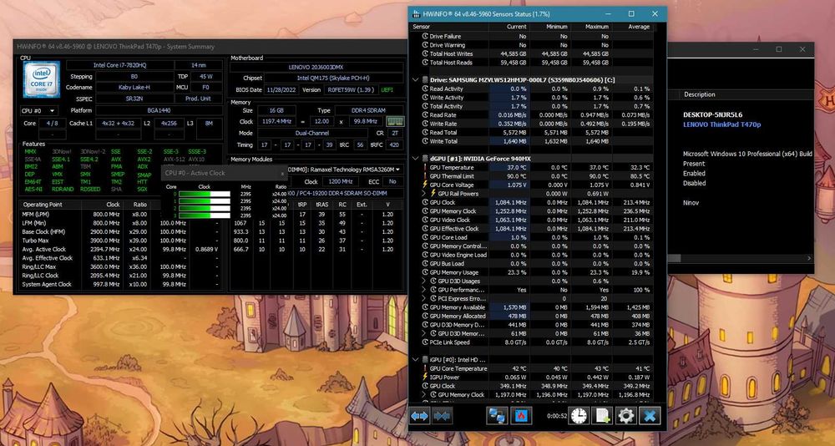
Task: Collapse the dGPU NVIDIA GeForce 940MX group
Action: click(416, 159)
